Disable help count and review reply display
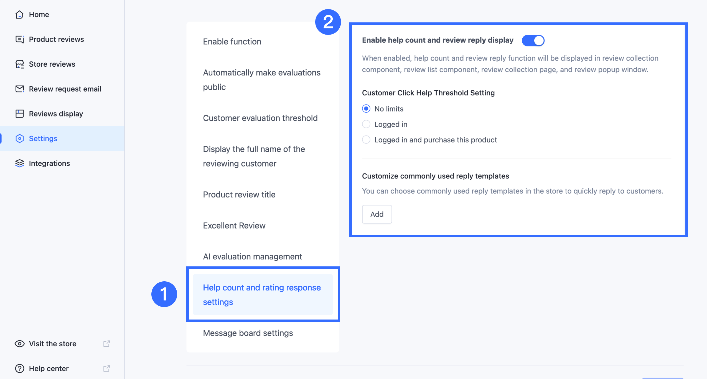This screenshot has height=379, width=707. tap(533, 40)
